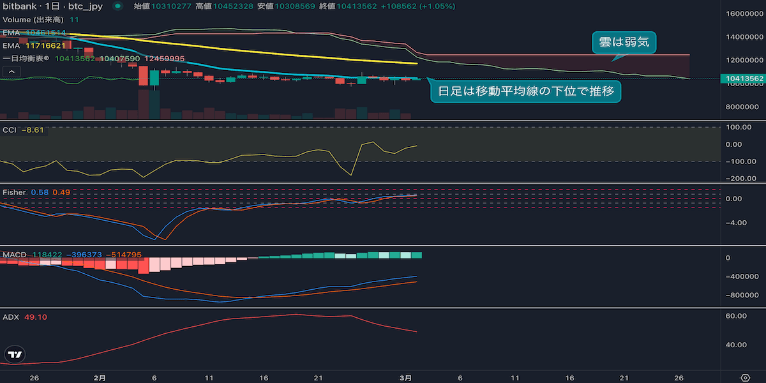Click the 2月 label on time axis
Viewport: 766px width, 383px height.
pos(100,377)
